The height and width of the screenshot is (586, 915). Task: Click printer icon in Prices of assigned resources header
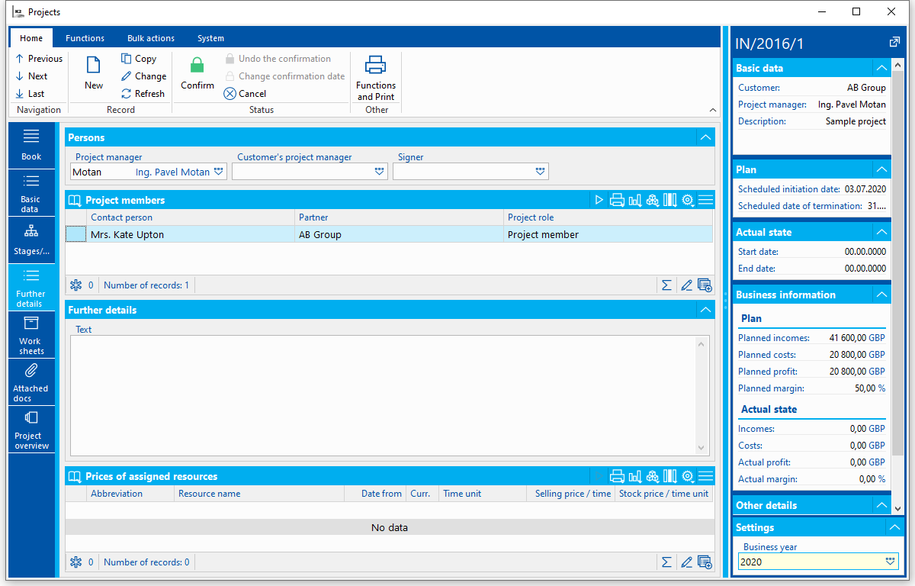point(617,476)
